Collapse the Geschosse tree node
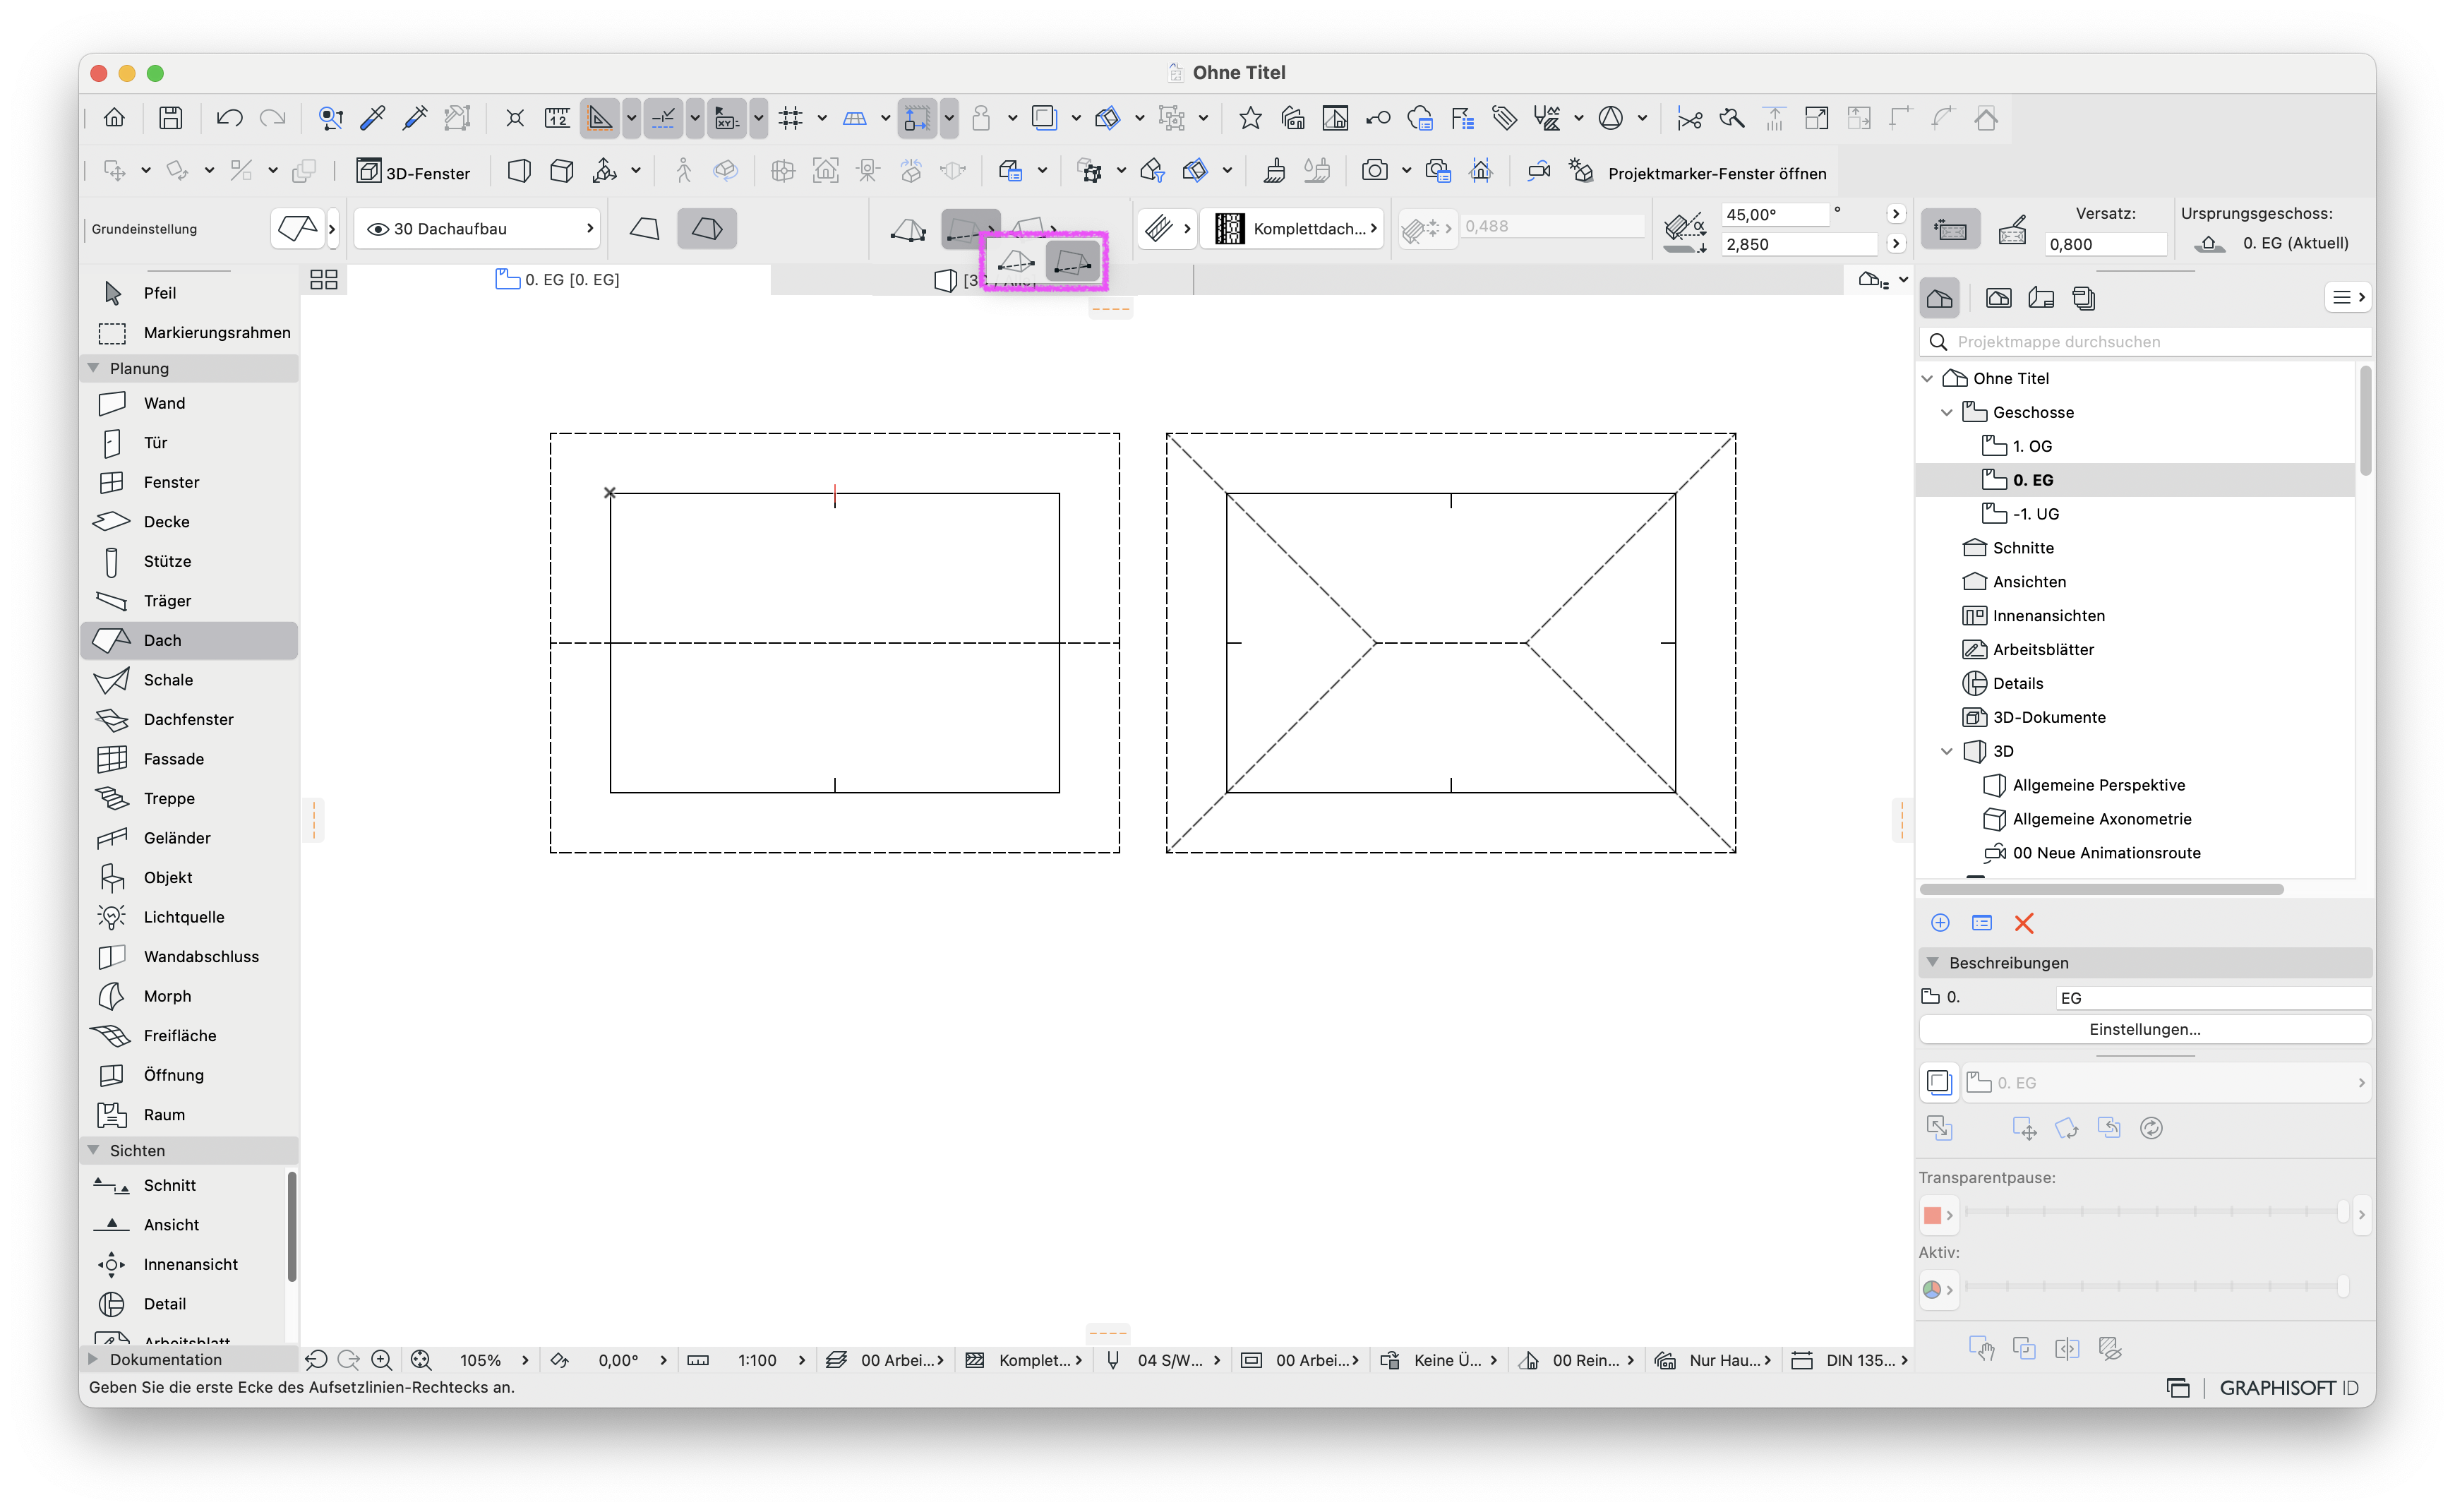2455x1512 pixels. pos(1947,412)
